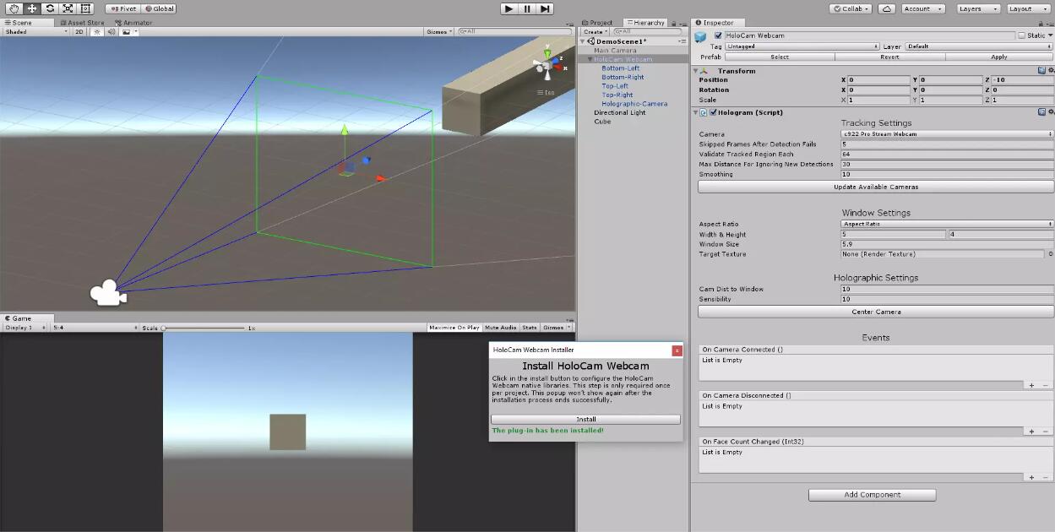Toggle scene audio speaker icon
The image size is (1055, 532).
tap(111, 31)
